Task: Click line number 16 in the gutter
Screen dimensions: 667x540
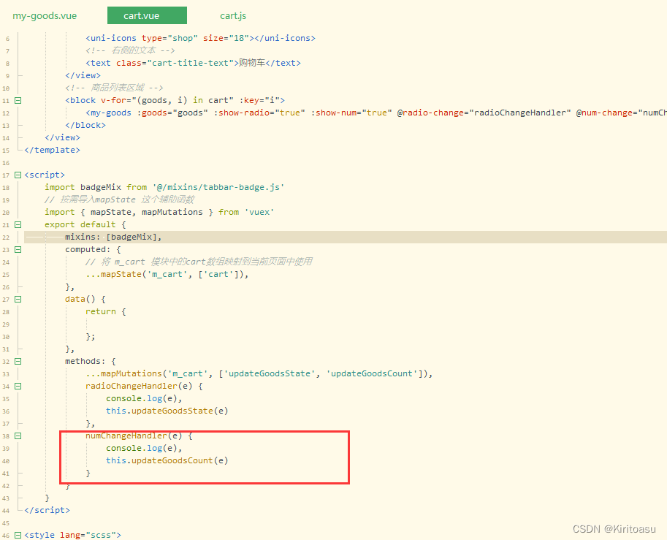Action: click(6, 163)
